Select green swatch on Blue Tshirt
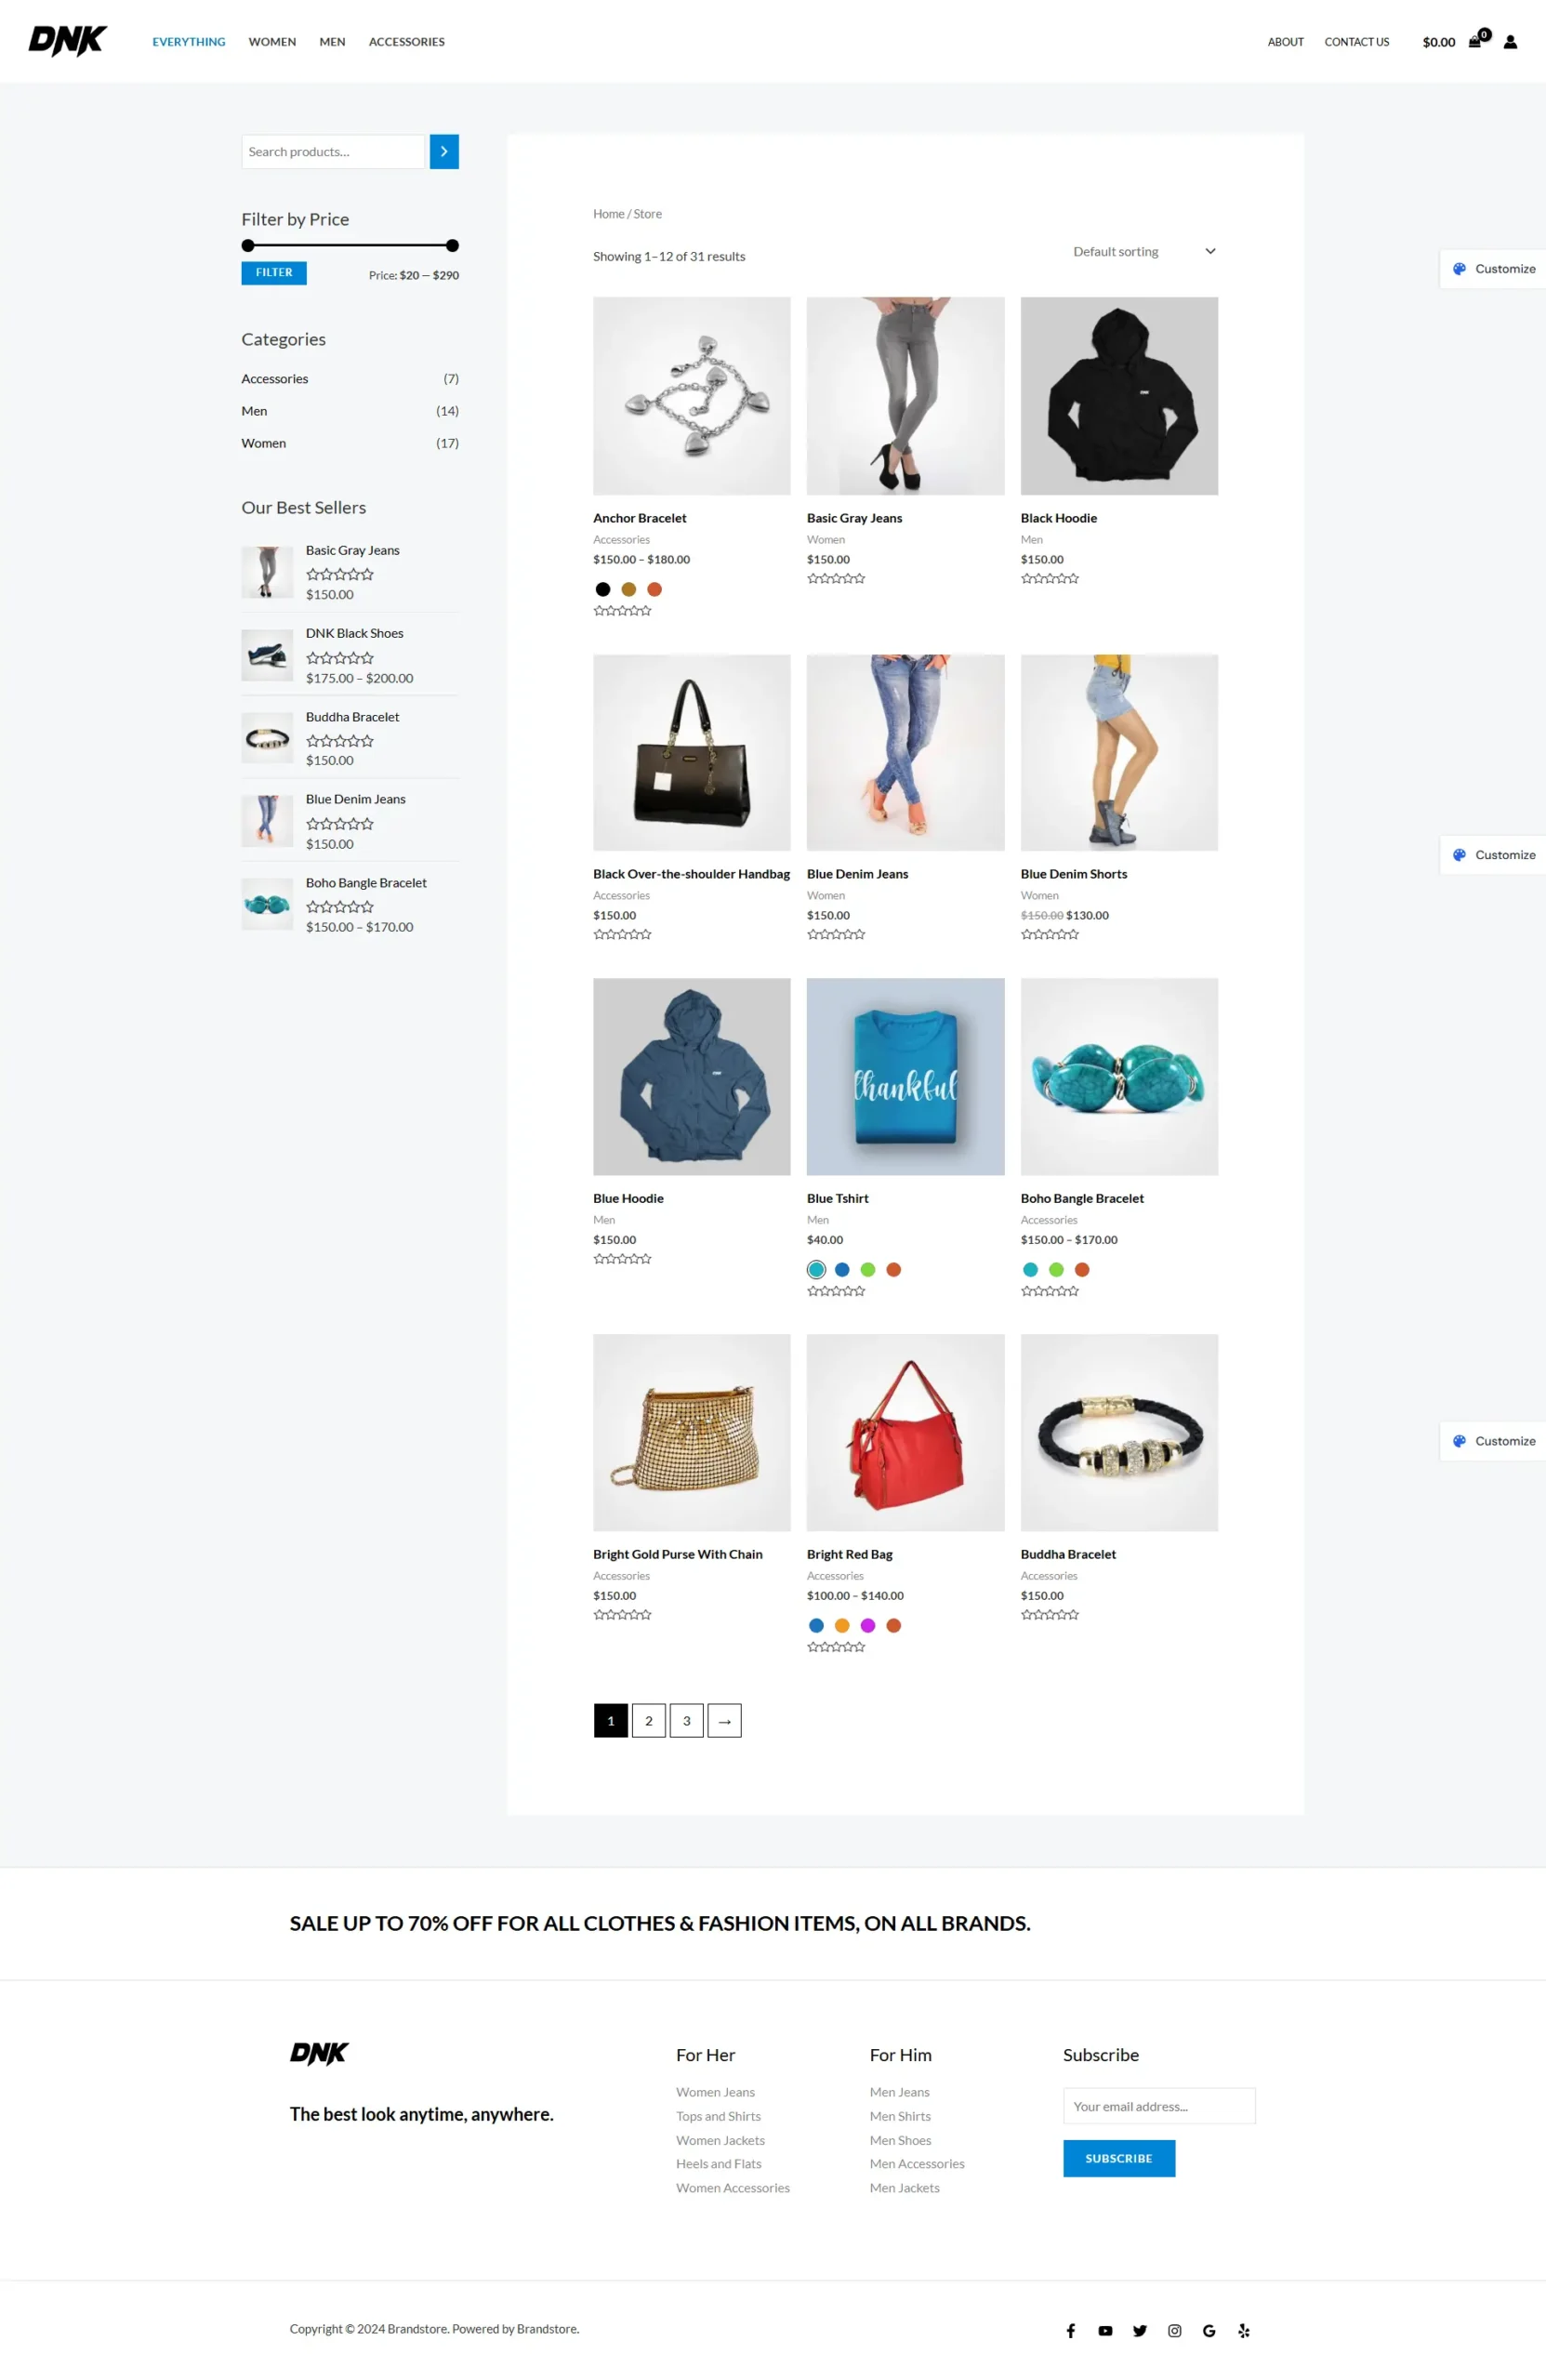This screenshot has height=2380, width=1546. tap(868, 1269)
